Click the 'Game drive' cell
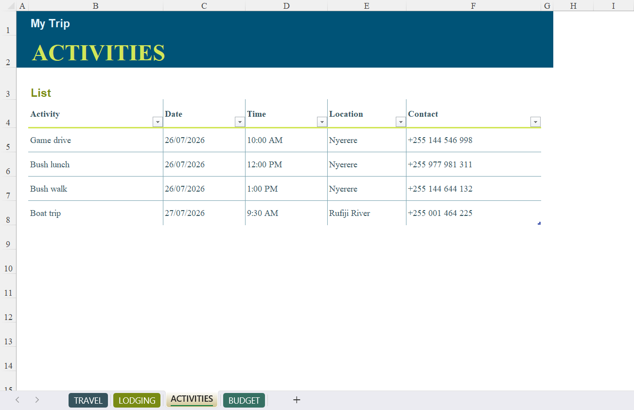The image size is (634, 410). pyautogui.click(x=96, y=140)
